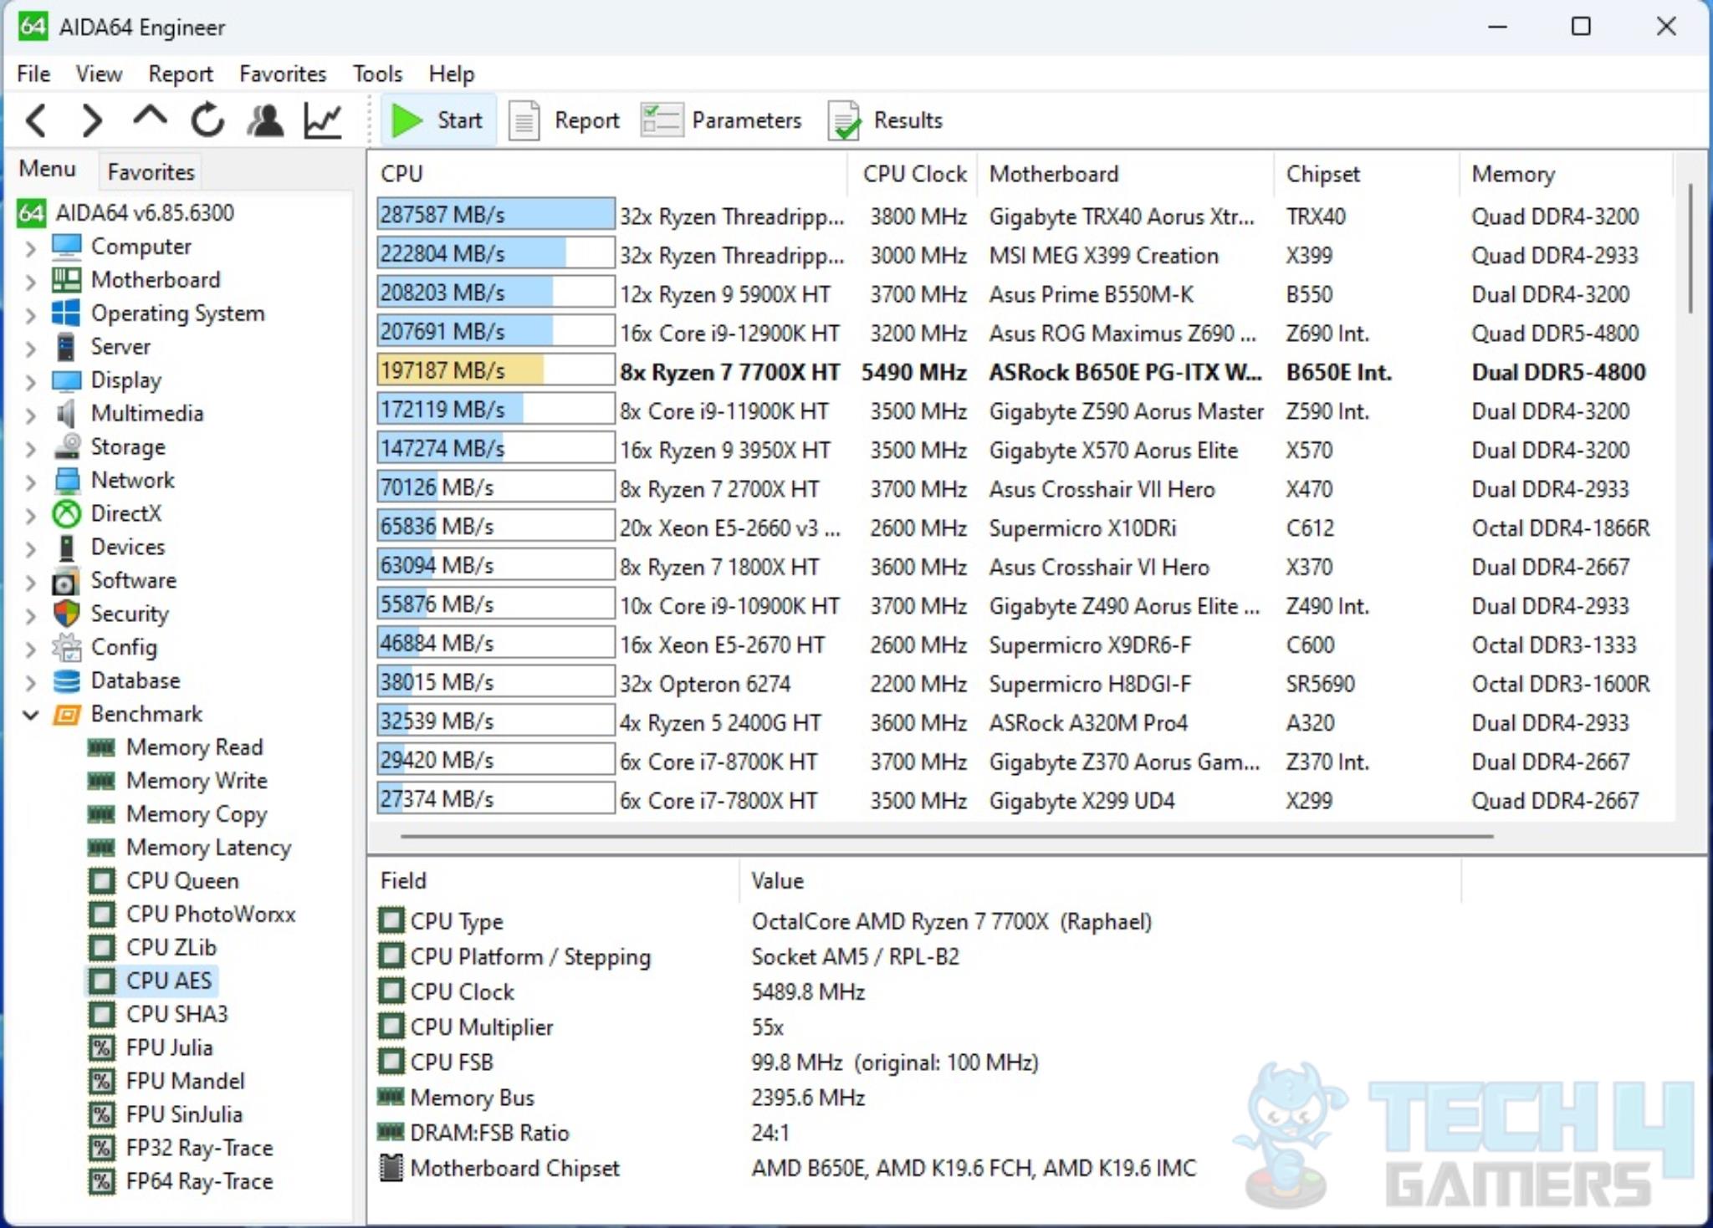Viewport: 1713px width, 1228px height.
Task: Select the CPU SHA3 benchmark icon
Action: (102, 1014)
